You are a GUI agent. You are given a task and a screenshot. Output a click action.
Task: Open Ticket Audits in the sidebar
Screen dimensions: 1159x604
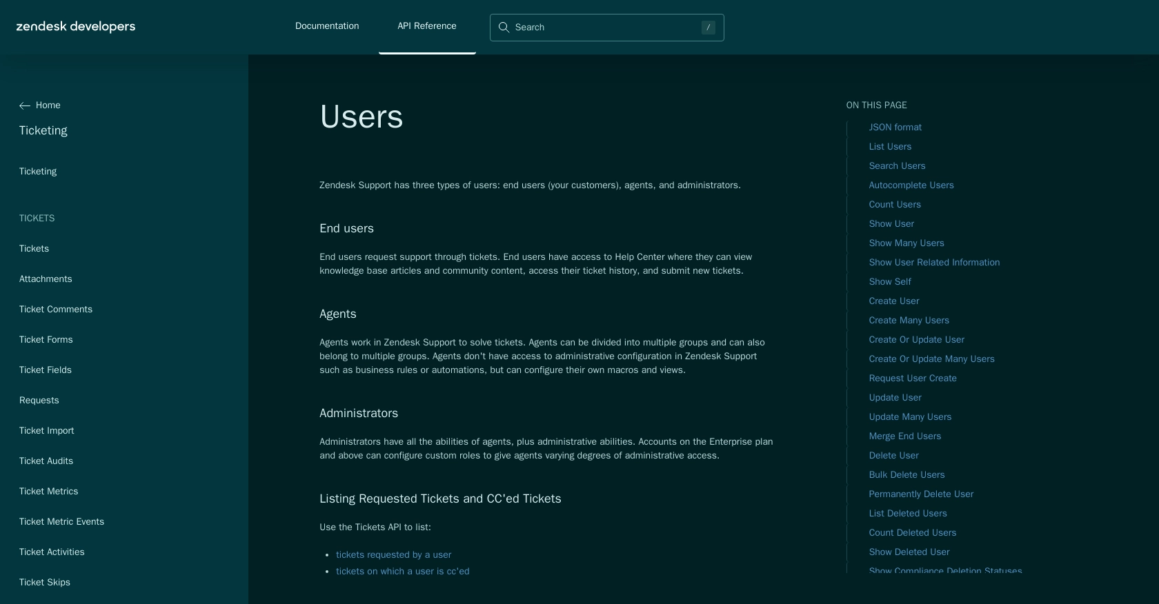[x=46, y=461]
